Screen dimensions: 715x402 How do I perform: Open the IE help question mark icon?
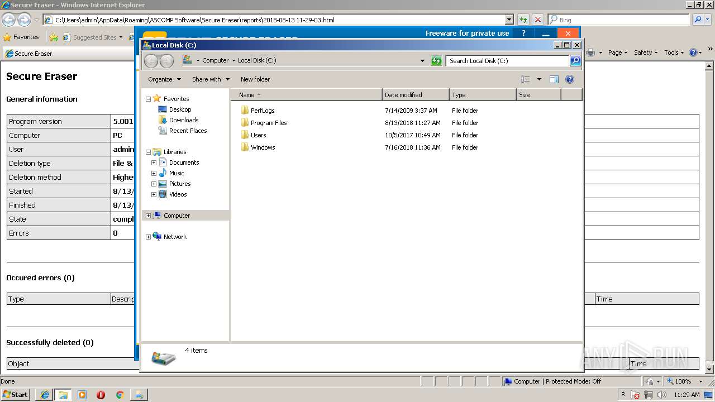tap(693, 52)
